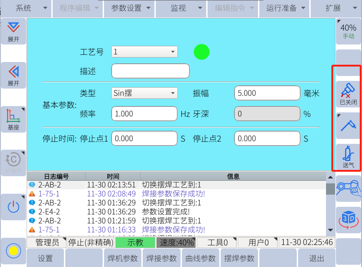
Task: Click the 基座 coordinate system icon
Action: coord(13,119)
